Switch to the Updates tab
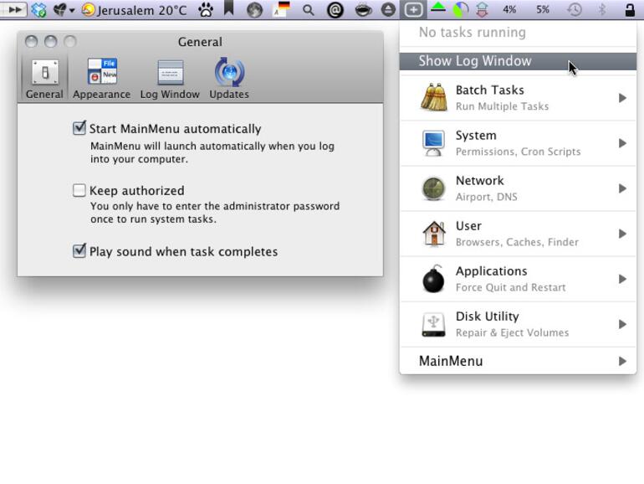Screen dimensions: 644x484 coord(229,79)
